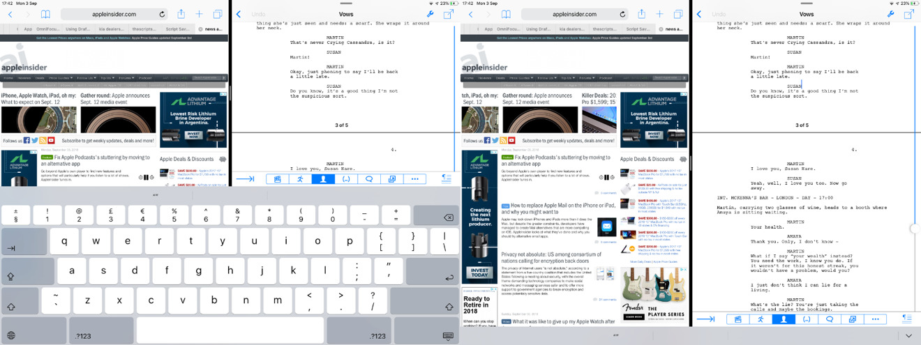
Task: Reload appleinsider.com page in left screenshot
Action: click(x=162, y=14)
